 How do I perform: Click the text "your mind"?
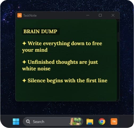tap(35, 50)
